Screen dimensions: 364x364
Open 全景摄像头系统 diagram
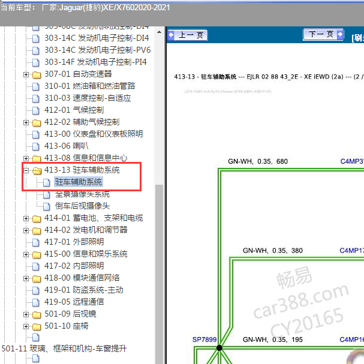(x=82, y=194)
